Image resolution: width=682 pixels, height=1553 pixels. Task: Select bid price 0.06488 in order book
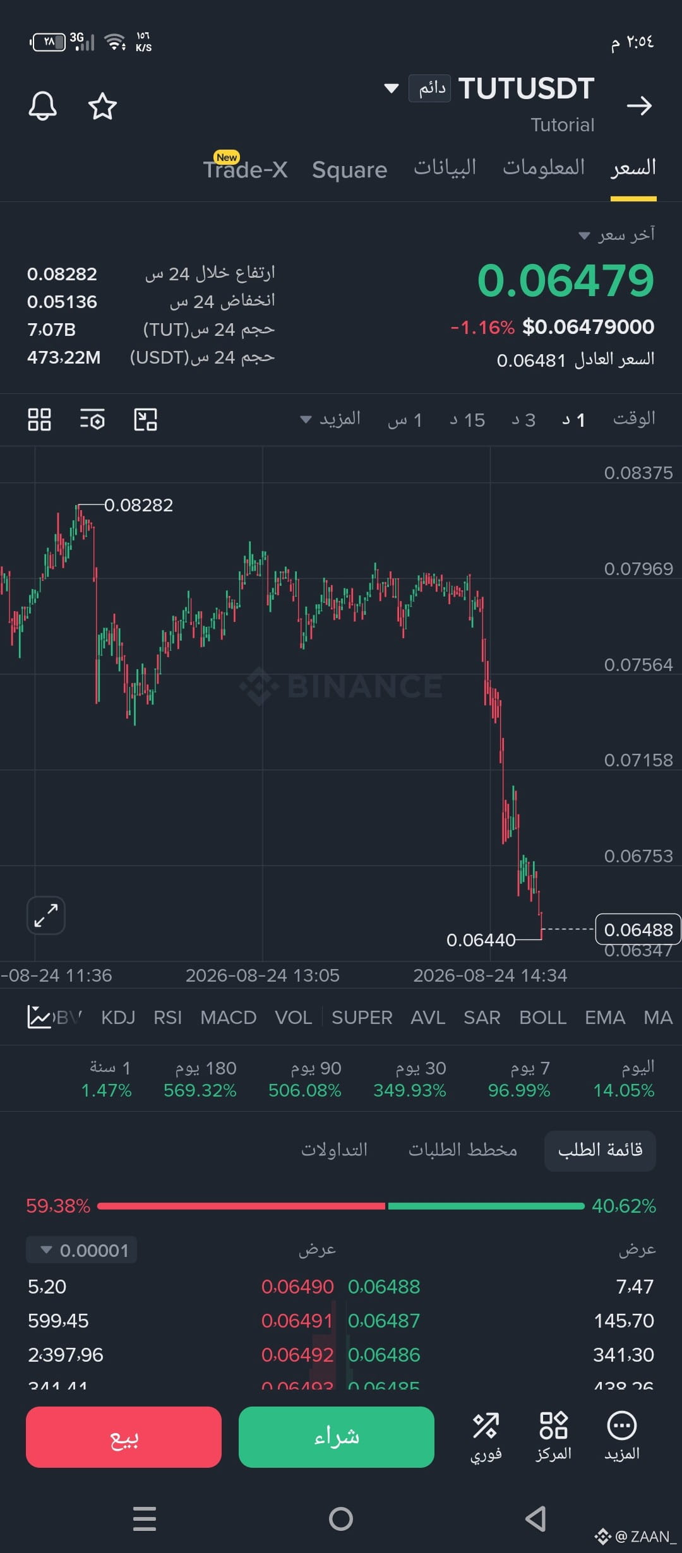click(x=384, y=1287)
